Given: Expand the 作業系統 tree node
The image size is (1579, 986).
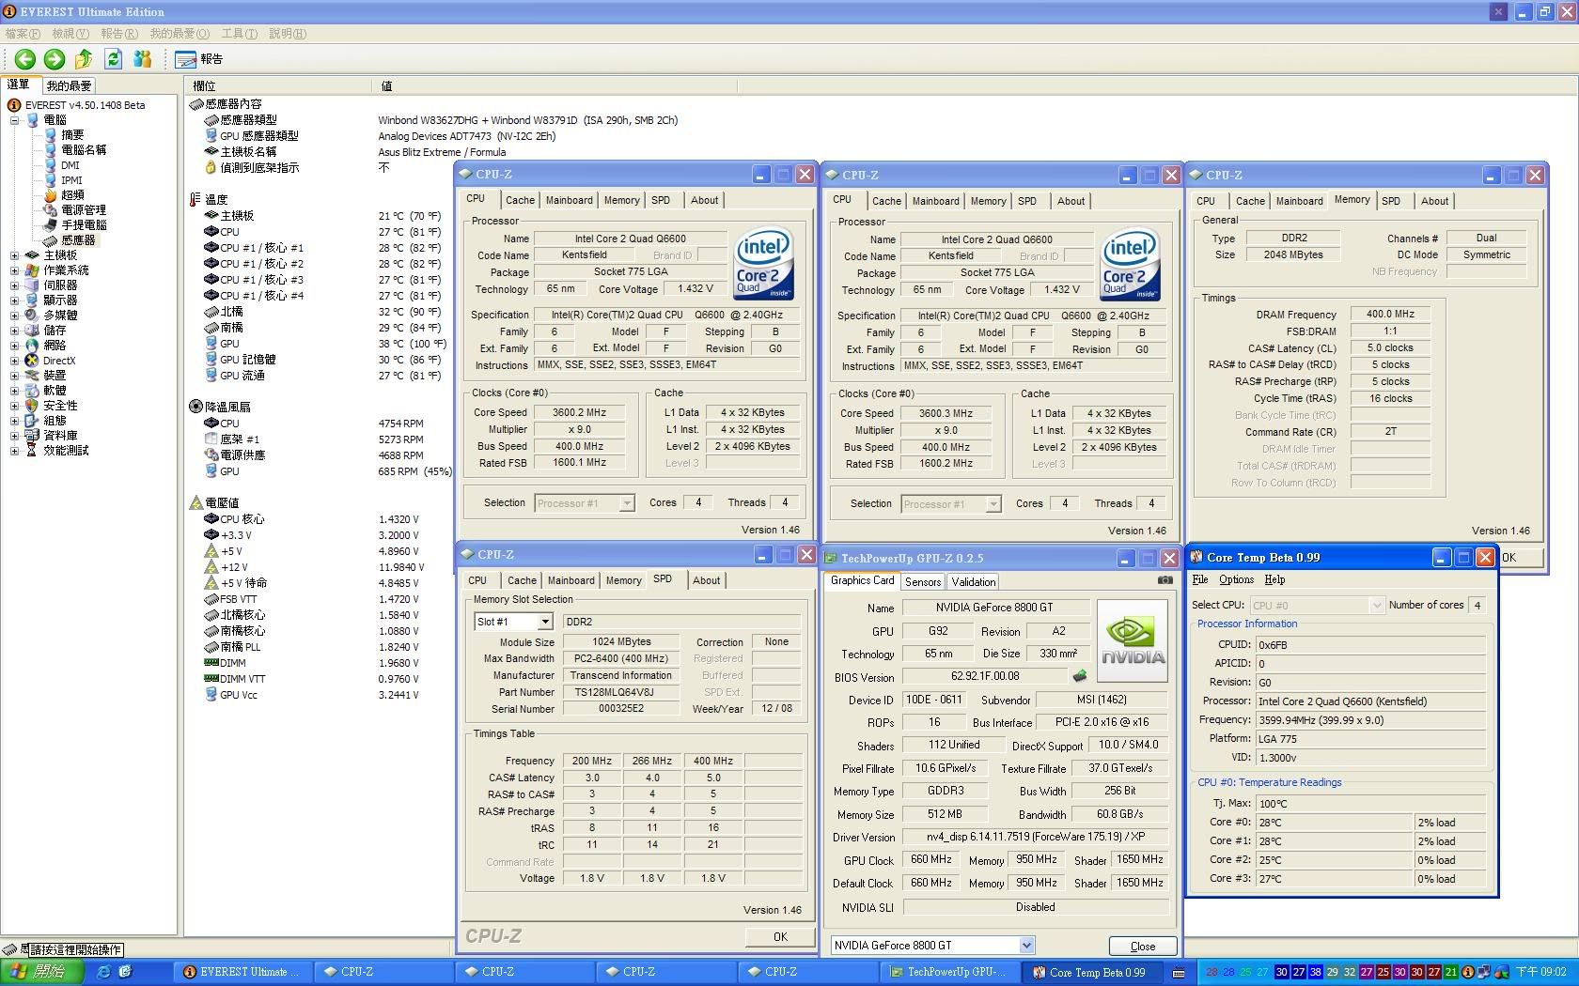Looking at the screenshot, I should 14,270.
